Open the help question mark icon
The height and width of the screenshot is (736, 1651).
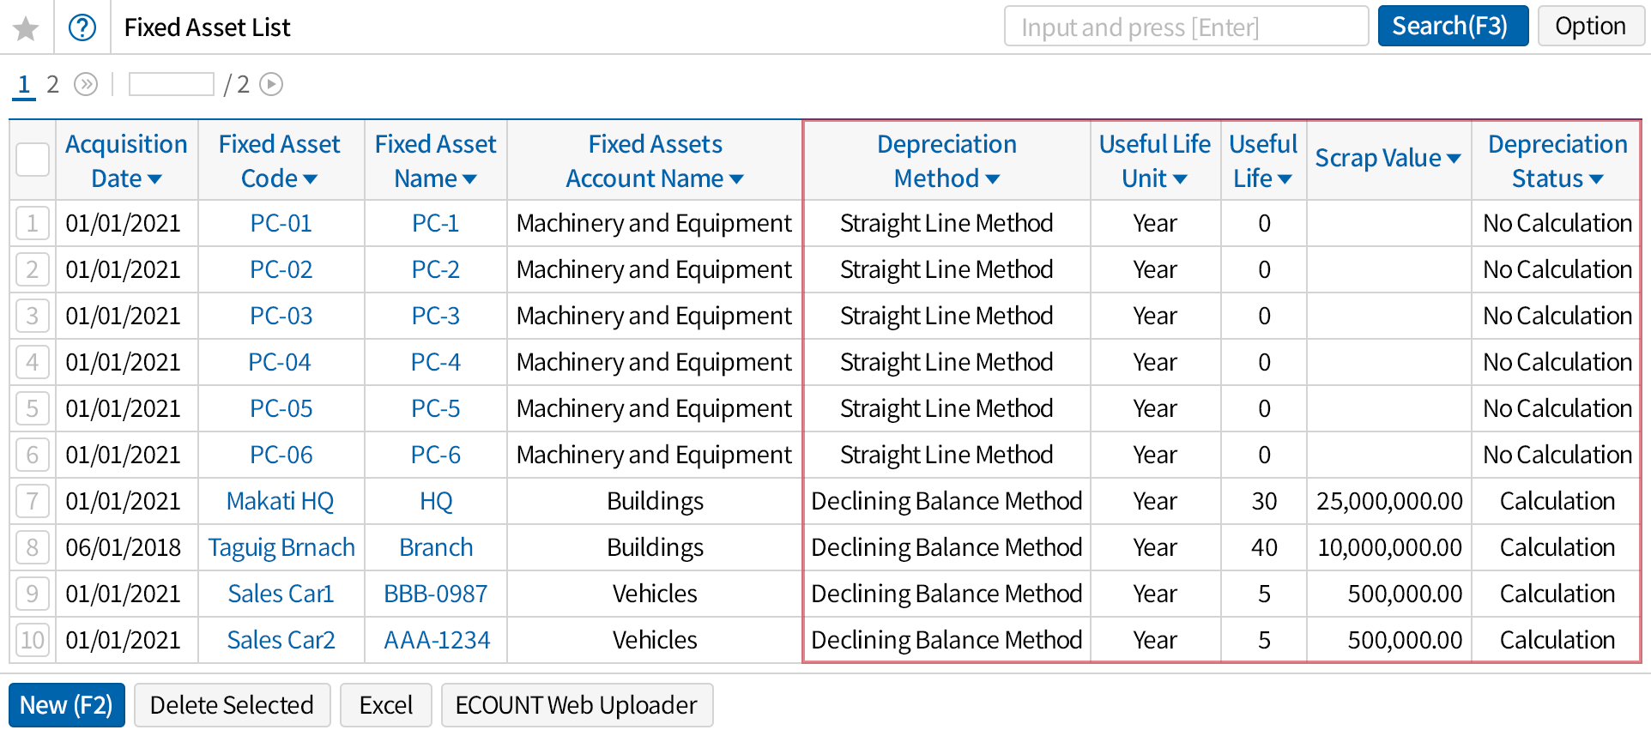(x=82, y=28)
